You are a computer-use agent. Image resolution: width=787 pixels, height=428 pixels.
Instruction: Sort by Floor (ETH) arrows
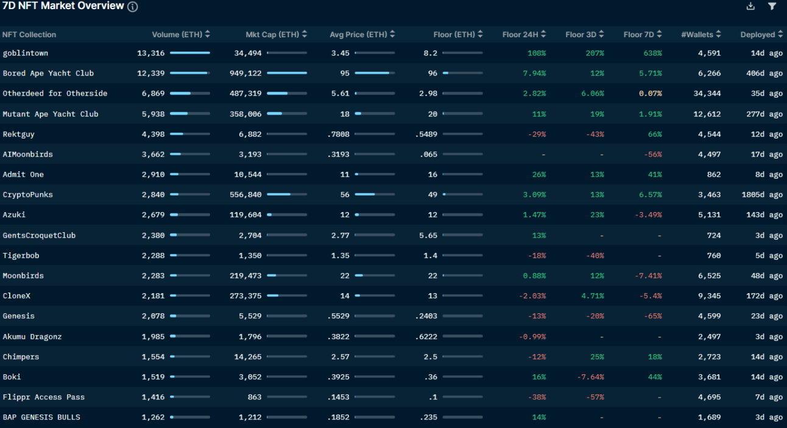pos(480,35)
